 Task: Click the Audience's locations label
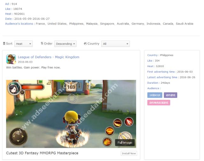tap(19, 24)
